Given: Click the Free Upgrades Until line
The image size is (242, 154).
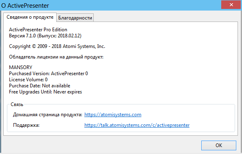Looking at the screenshot, I should click(45, 92).
